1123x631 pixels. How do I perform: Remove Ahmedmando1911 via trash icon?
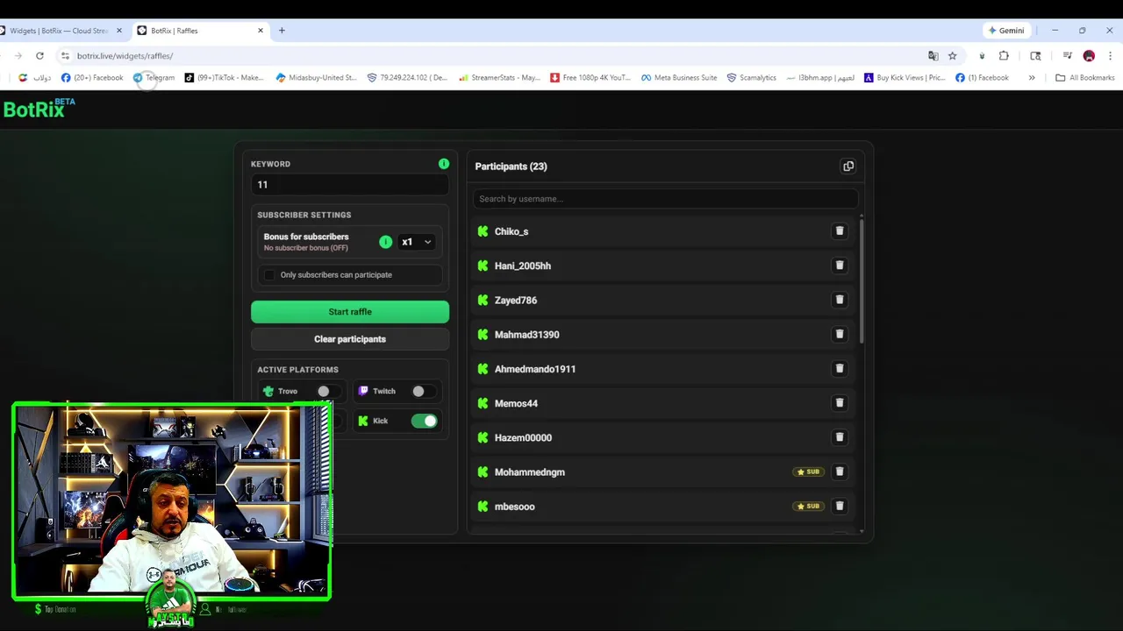click(x=840, y=369)
